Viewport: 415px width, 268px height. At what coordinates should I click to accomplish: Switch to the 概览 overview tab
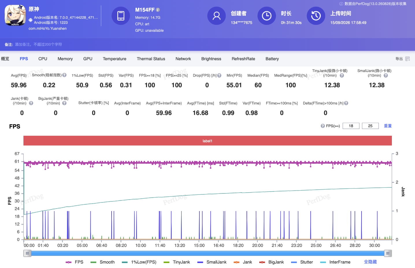[x=5, y=59]
